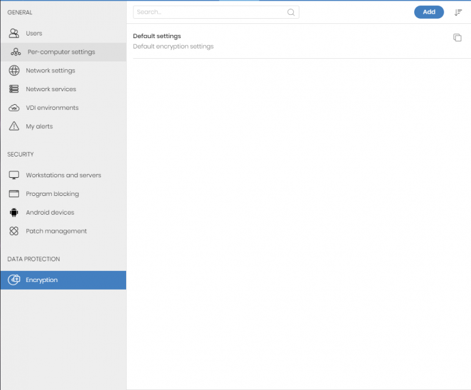Select VDI environments
The image size is (471, 390).
[63, 108]
